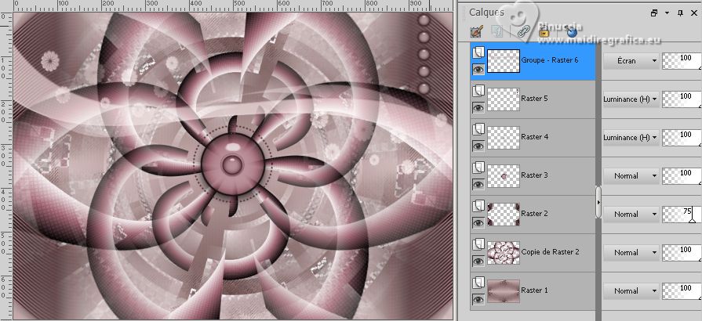This screenshot has height=321, width=702.
Task: Select layer name Raster 3
Action: [x=535, y=175]
